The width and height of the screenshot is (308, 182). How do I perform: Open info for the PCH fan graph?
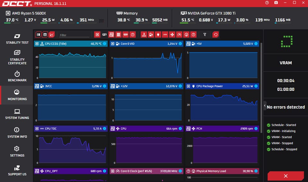[x=256, y=128]
